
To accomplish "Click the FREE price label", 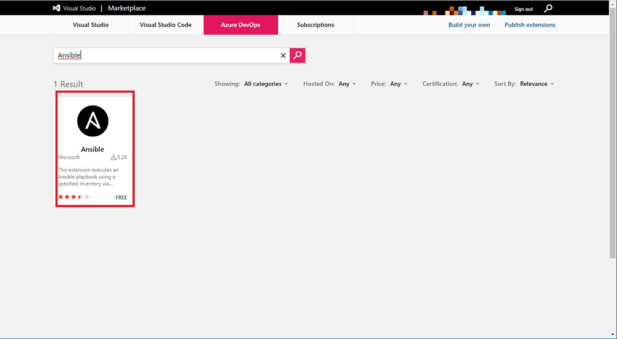I will pos(121,197).
